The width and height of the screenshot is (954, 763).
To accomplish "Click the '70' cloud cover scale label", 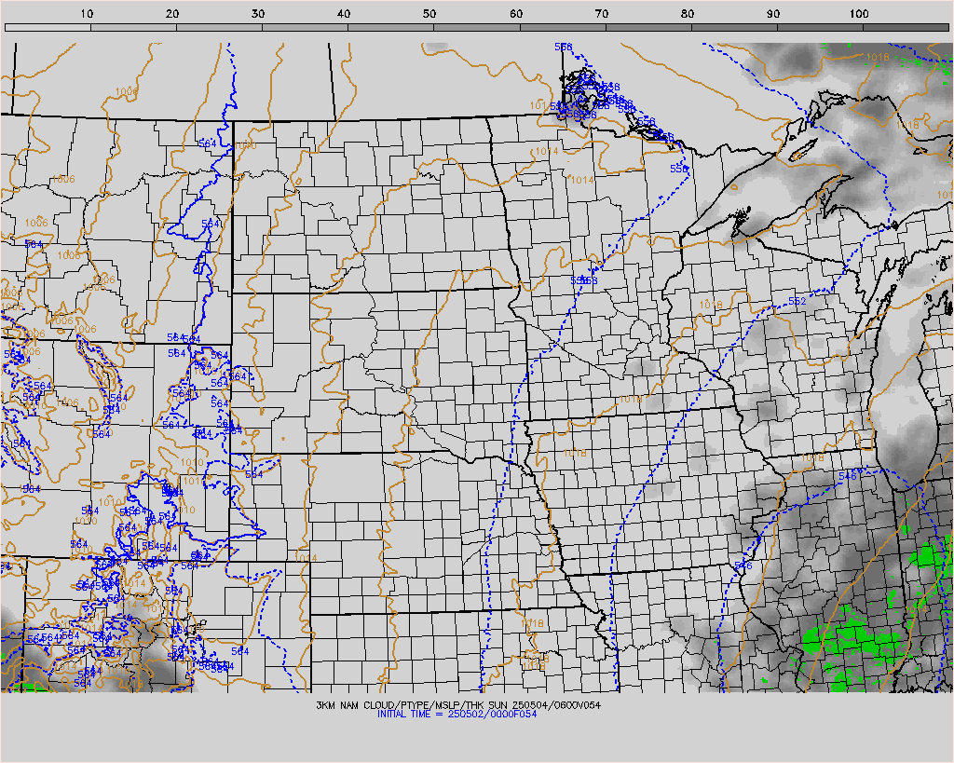I will [602, 13].
